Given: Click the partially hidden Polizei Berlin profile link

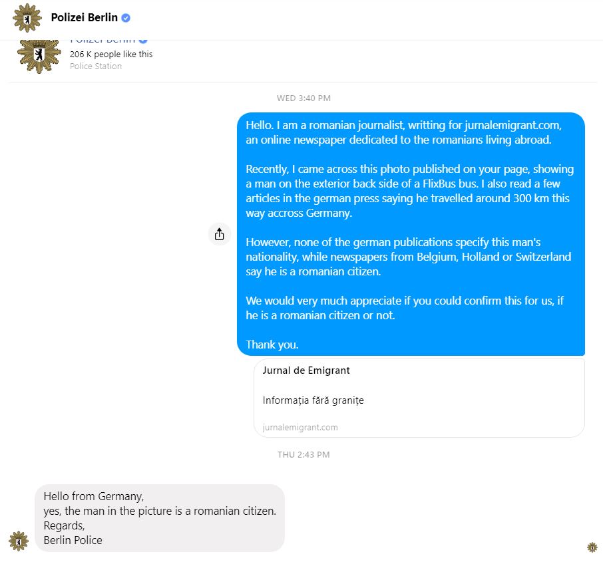Looking at the screenshot, I should click(102, 41).
